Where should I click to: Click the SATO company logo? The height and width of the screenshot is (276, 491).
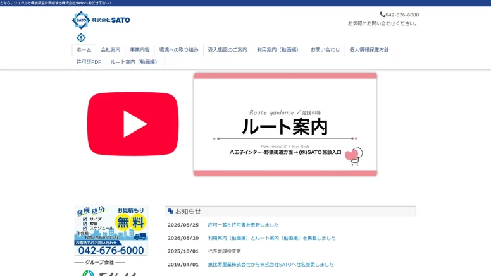tap(101, 20)
